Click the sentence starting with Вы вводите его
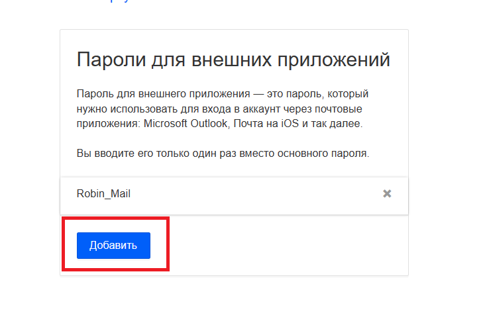This screenshot has width=483, height=329. (x=223, y=154)
